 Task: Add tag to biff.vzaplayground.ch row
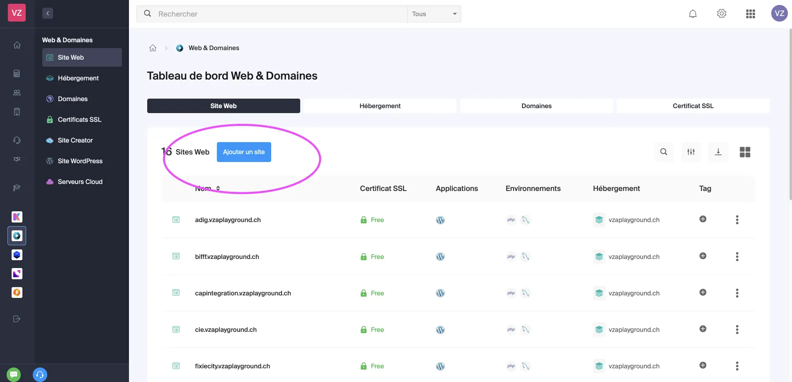tap(703, 256)
